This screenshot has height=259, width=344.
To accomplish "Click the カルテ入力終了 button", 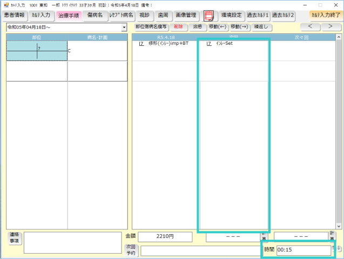I will 326,16.
